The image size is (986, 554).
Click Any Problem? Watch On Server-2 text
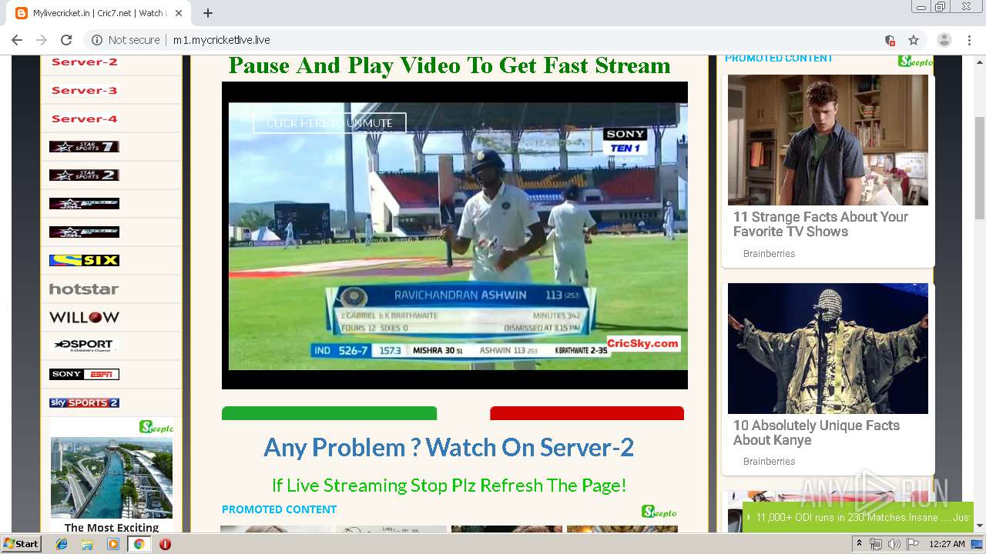point(448,447)
